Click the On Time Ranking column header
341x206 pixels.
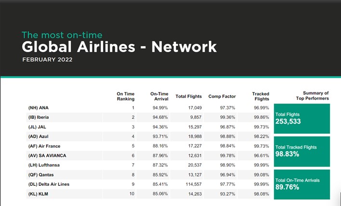coord(126,96)
